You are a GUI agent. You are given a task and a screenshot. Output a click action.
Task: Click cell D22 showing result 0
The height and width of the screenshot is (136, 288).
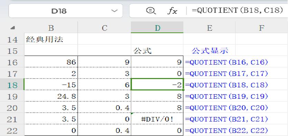point(157,130)
